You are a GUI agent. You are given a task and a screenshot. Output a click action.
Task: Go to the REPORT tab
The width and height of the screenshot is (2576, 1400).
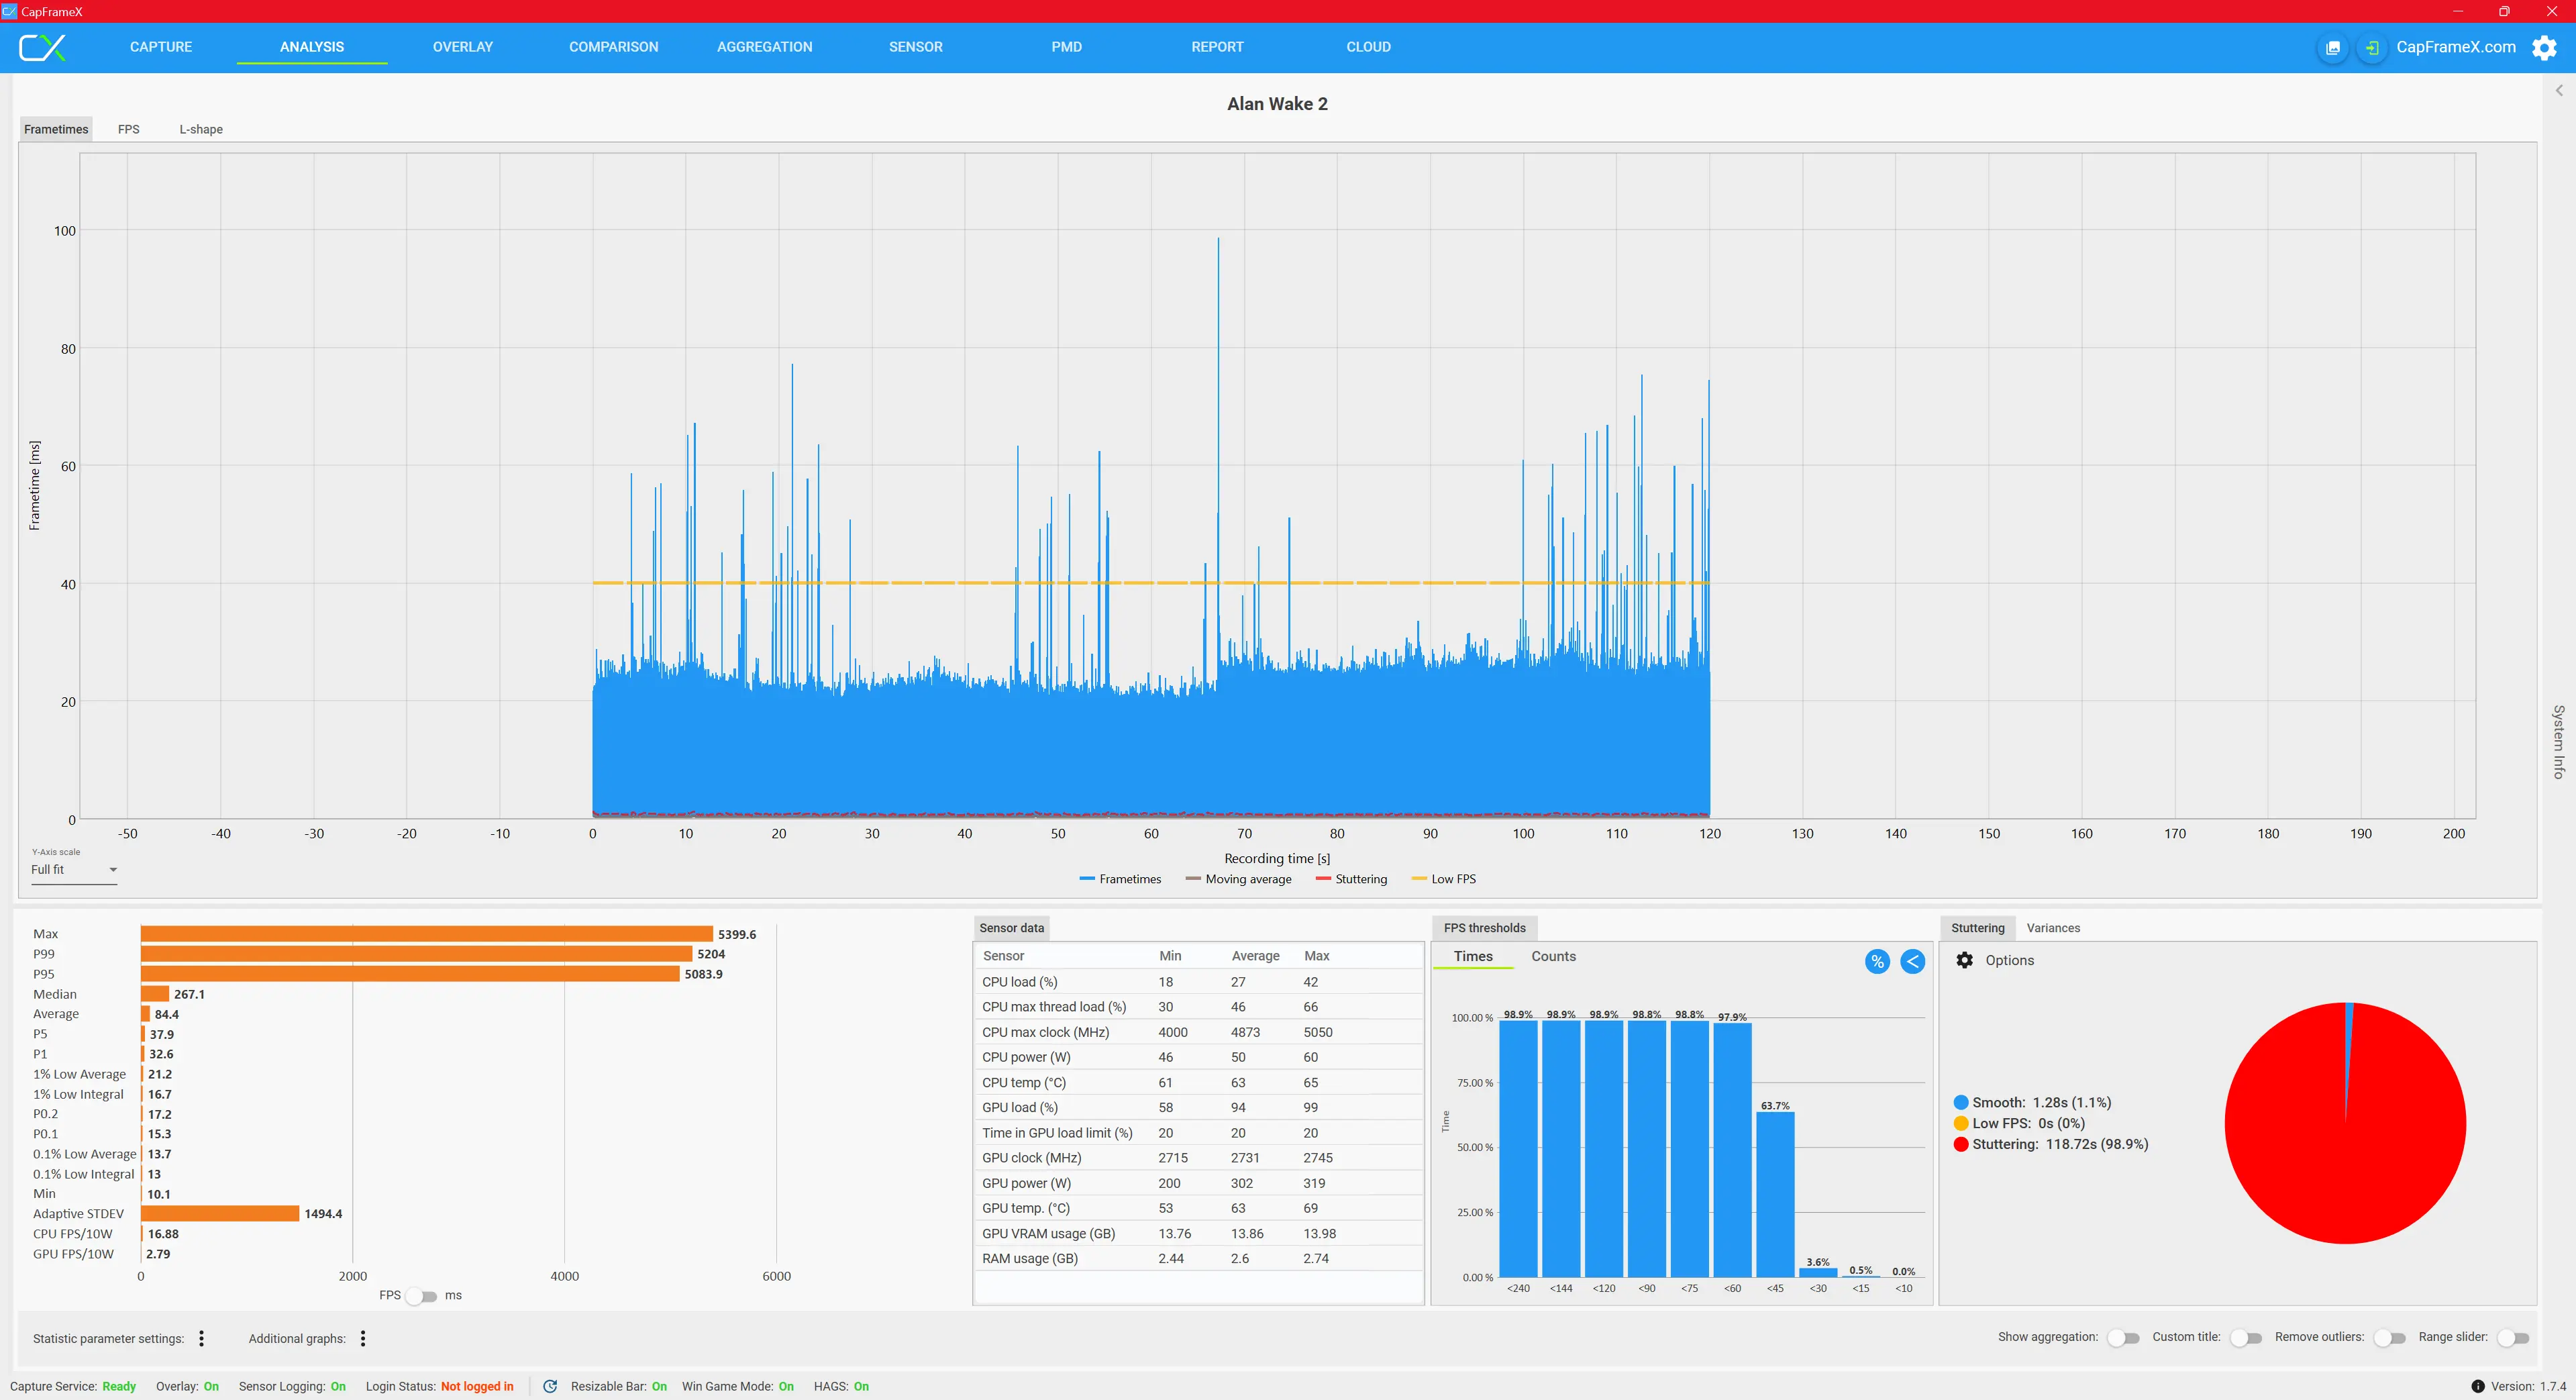[x=1218, y=47]
